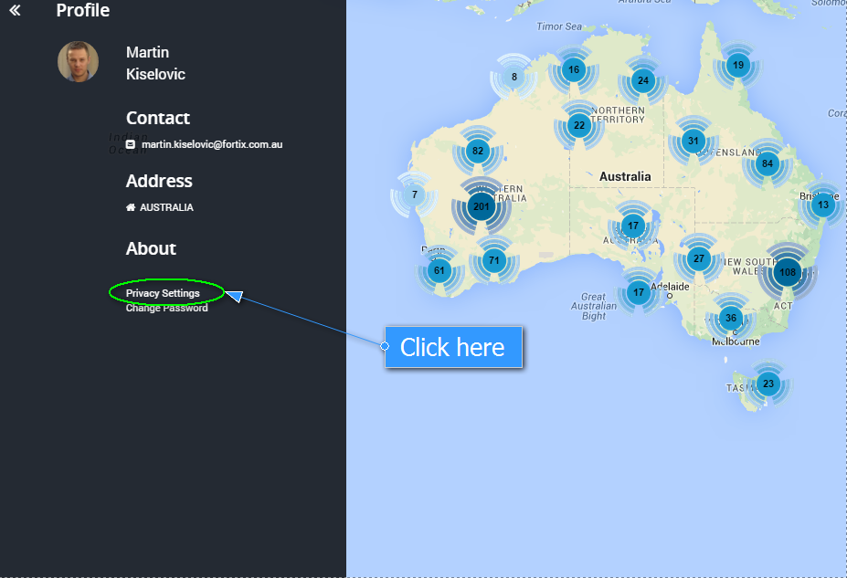Click the Tasmania cluster marker 23
The image size is (847, 578).
click(768, 384)
